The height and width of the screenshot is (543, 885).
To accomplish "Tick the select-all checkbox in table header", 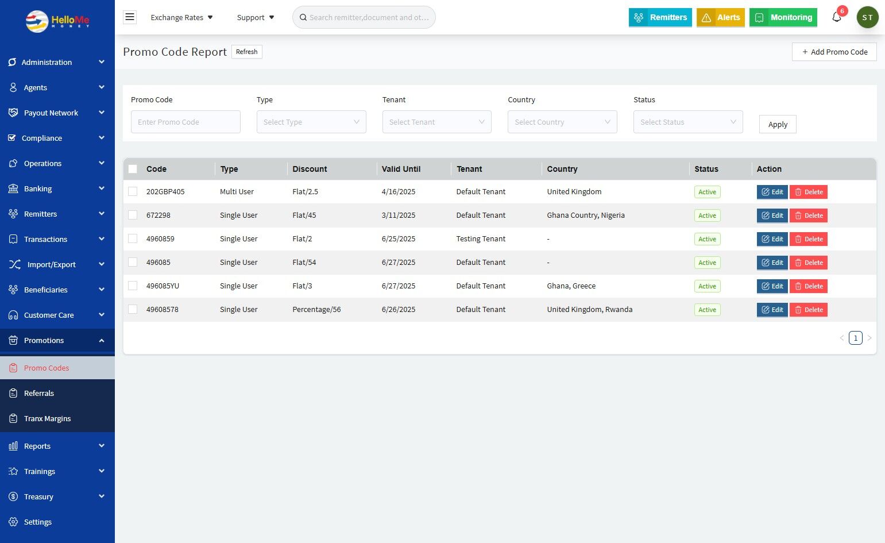I will [x=133, y=169].
